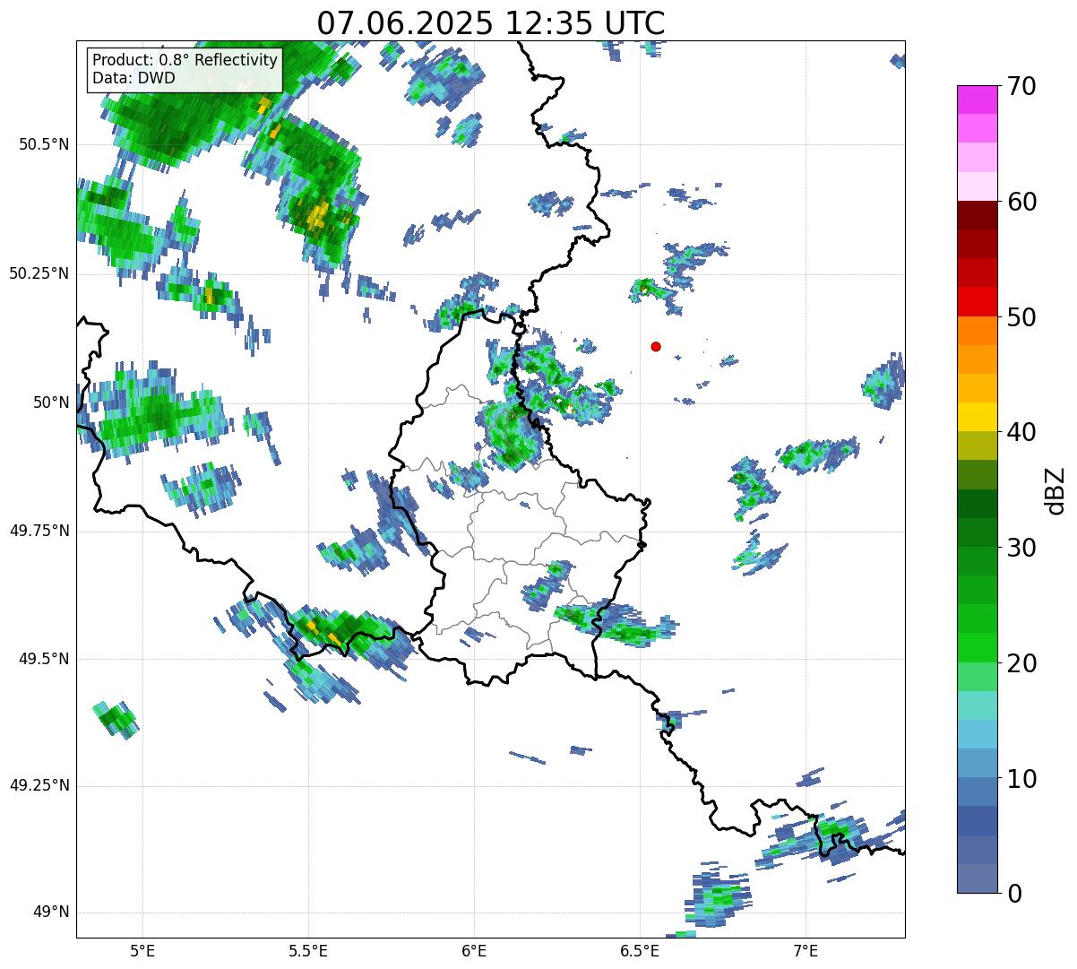Click the 5.5°E longitude label
This screenshot has width=1077, height=969.
pos(309,950)
